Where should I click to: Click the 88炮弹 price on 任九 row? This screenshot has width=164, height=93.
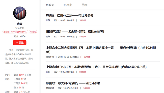tap(83, 72)
